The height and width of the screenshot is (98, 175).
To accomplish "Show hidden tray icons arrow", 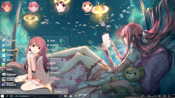I will (x=146, y=96).
